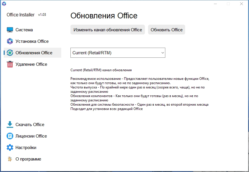Select Обновления Office in sidebar

[x=32, y=53]
